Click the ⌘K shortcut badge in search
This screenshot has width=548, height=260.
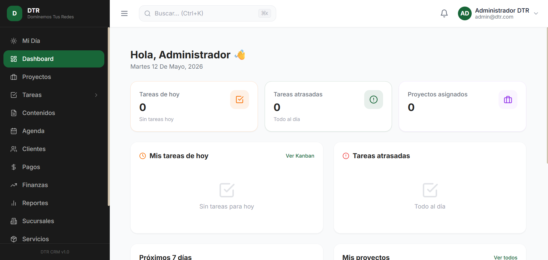click(x=265, y=13)
